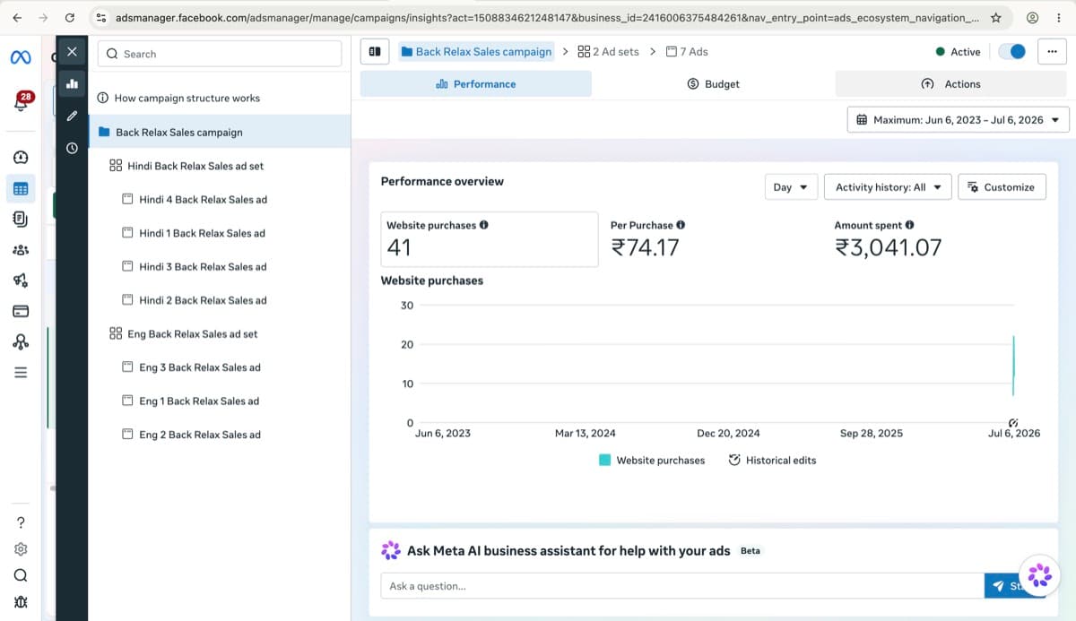Click the browser back arrow
1076x621 pixels.
point(17,17)
